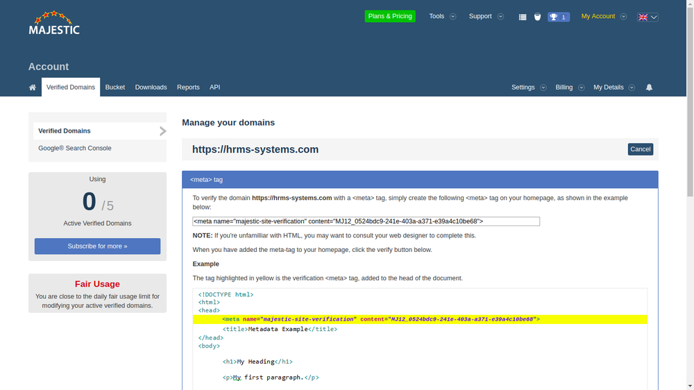Image resolution: width=694 pixels, height=390 pixels.
Task: Open the Downloads tab
Action: coord(151,87)
